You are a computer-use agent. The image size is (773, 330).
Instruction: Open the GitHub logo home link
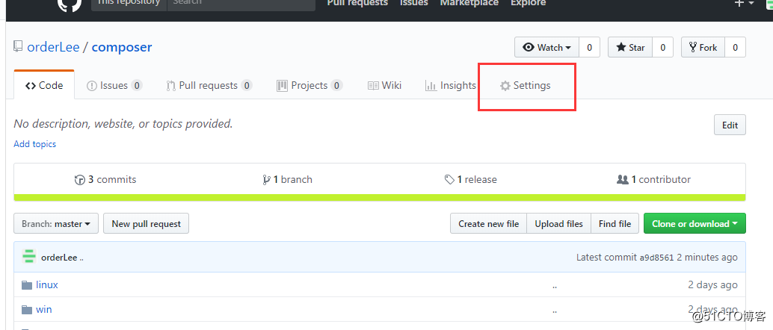tap(69, 5)
